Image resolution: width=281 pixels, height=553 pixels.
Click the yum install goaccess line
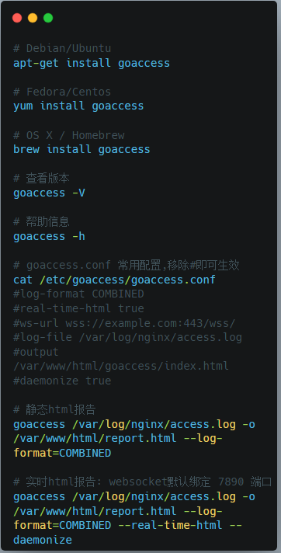pos(78,106)
